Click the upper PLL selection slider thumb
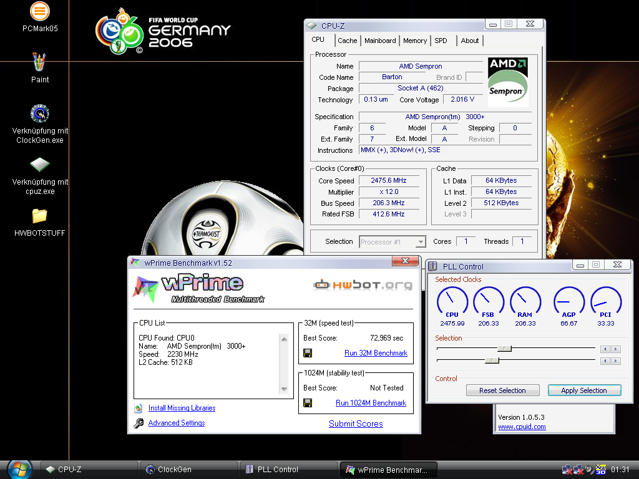This screenshot has width=639, height=479. tap(504, 349)
